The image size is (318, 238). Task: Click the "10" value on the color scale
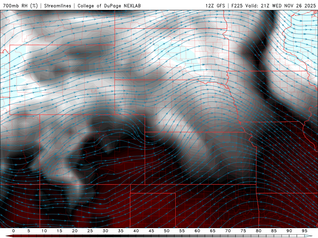44,231
